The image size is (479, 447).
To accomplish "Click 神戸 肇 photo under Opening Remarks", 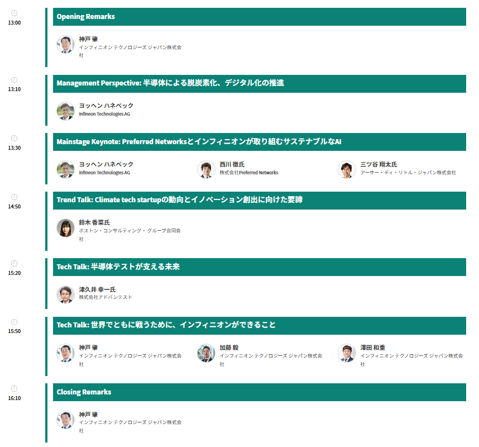I will [65, 44].
